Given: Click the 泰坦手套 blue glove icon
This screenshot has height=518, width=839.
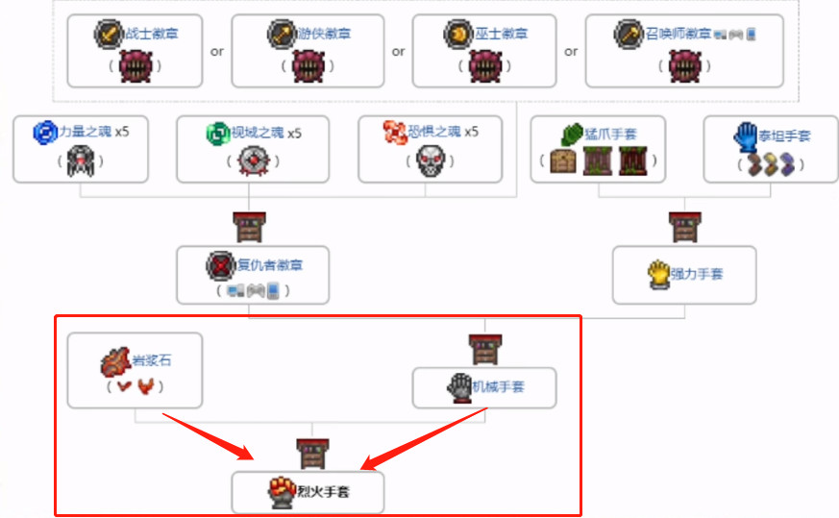Looking at the screenshot, I should pyautogui.click(x=746, y=136).
